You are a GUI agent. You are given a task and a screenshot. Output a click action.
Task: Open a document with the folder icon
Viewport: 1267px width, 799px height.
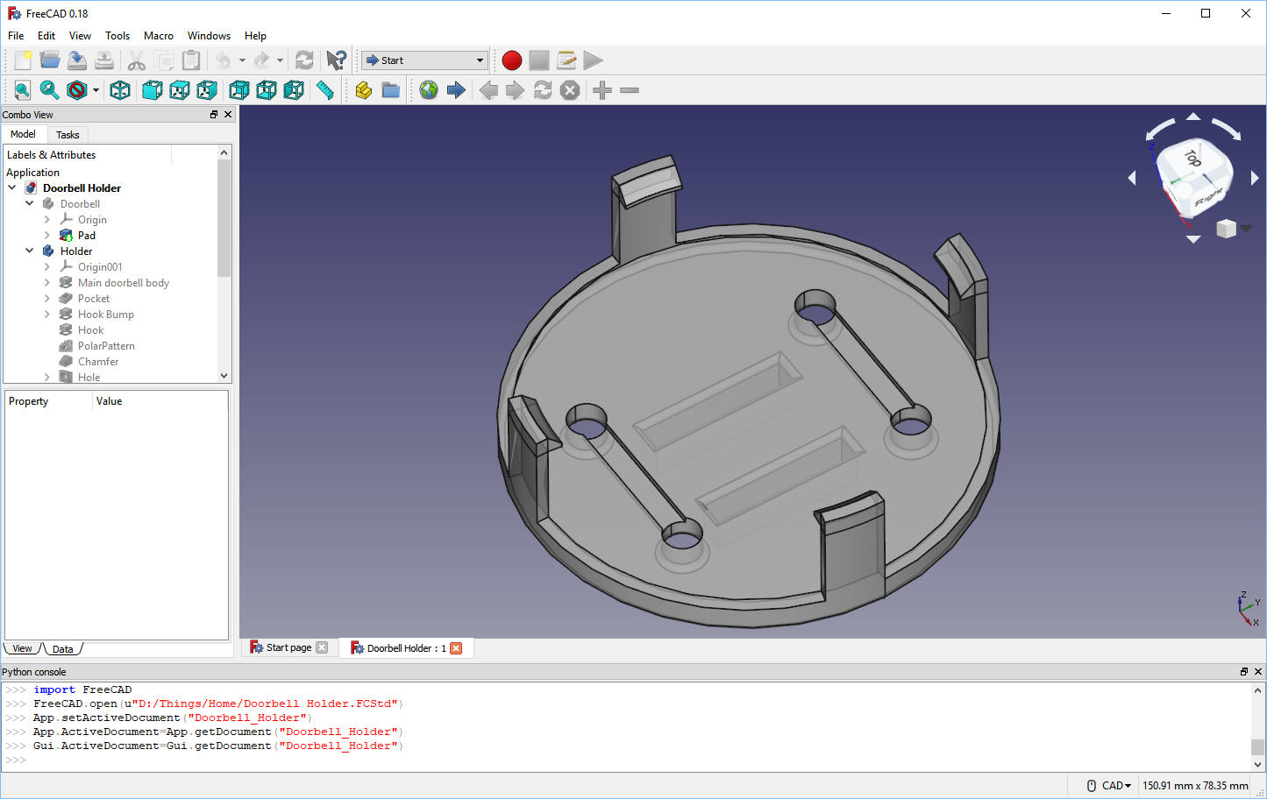[49, 60]
